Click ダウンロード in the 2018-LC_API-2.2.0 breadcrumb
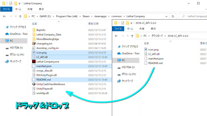Image resolution: width=207 pixels, height=116 pixels. tap(157, 36)
